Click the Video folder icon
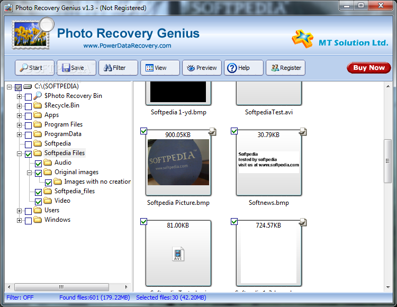Image resolution: width=397 pixels, height=307 pixels. click(48, 201)
